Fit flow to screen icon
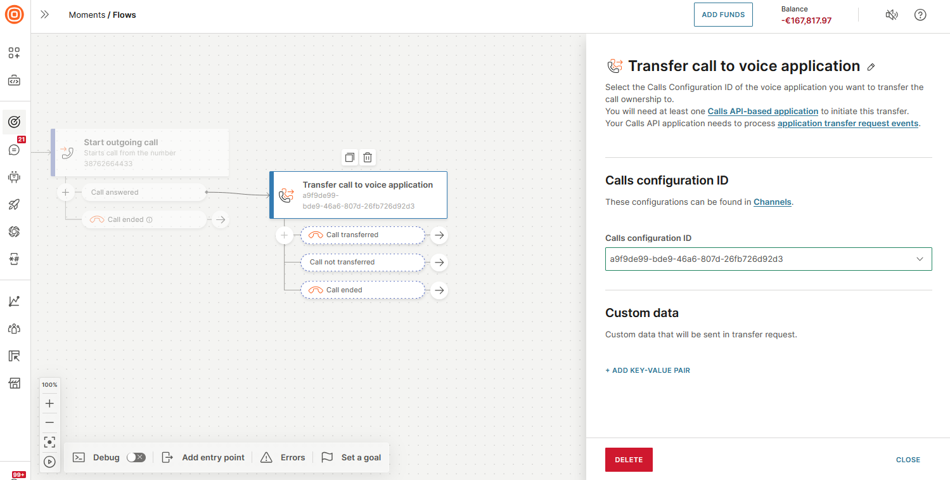The width and height of the screenshot is (950, 480). tap(49, 442)
